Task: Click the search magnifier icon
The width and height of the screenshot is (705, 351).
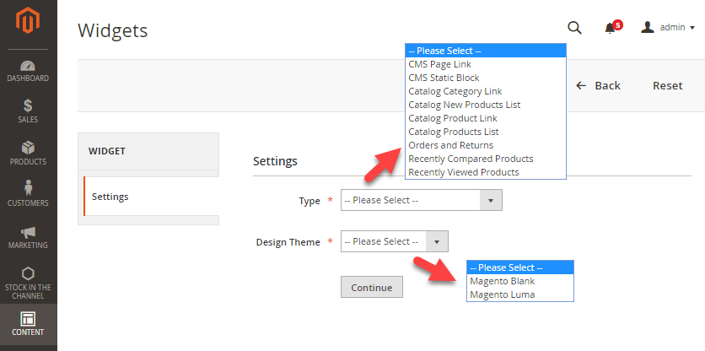Action: coord(574,28)
